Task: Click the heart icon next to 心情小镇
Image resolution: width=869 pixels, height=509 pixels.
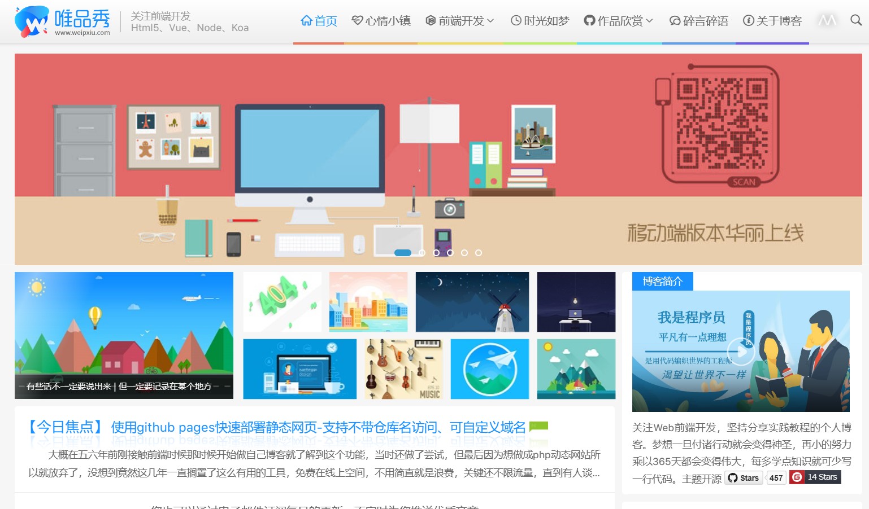Action: pyautogui.click(x=356, y=20)
